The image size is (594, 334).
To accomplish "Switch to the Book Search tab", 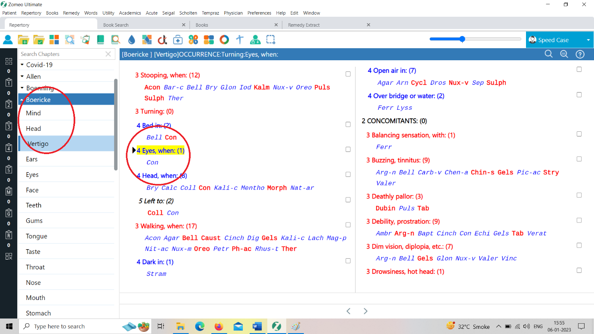I will (116, 25).
